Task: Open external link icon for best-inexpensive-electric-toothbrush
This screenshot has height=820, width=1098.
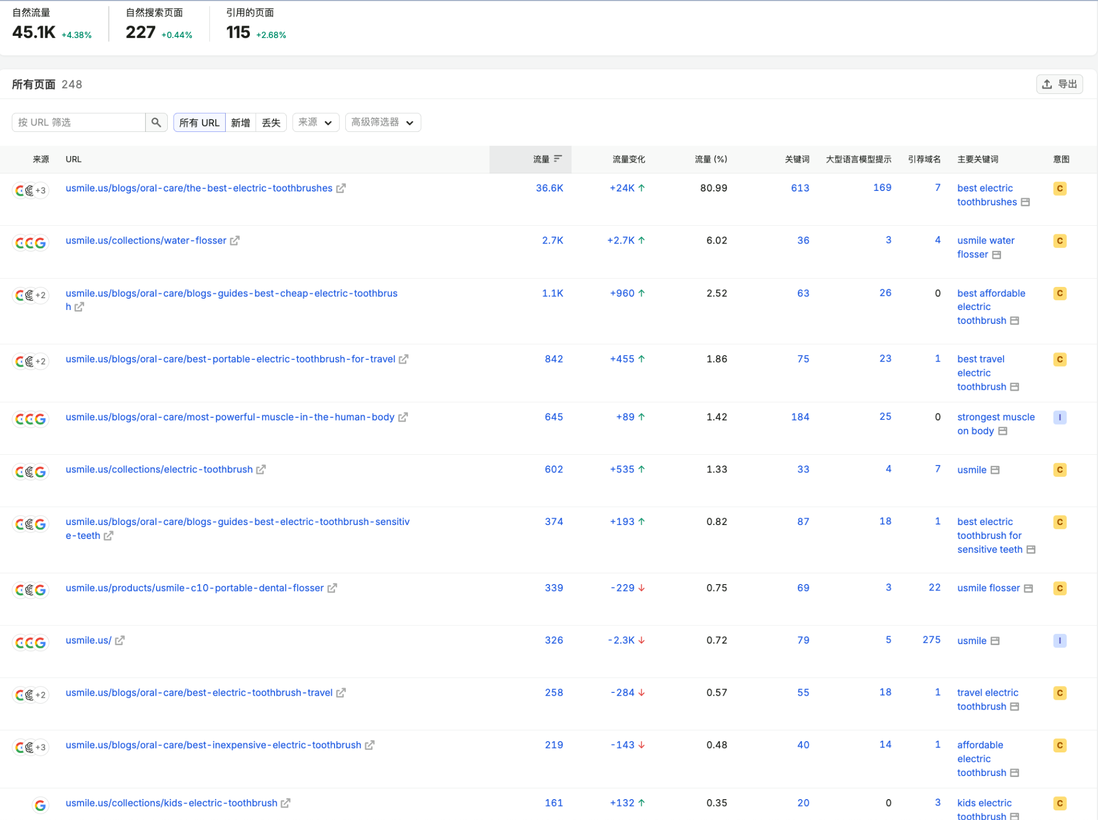Action: [x=369, y=745]
